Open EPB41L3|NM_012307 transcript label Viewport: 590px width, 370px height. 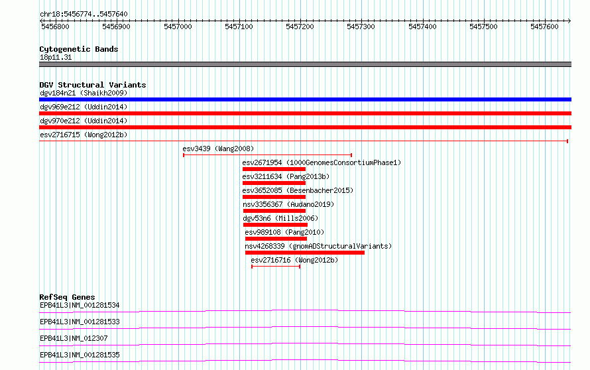pyautogui.click(x=74, y=338)
